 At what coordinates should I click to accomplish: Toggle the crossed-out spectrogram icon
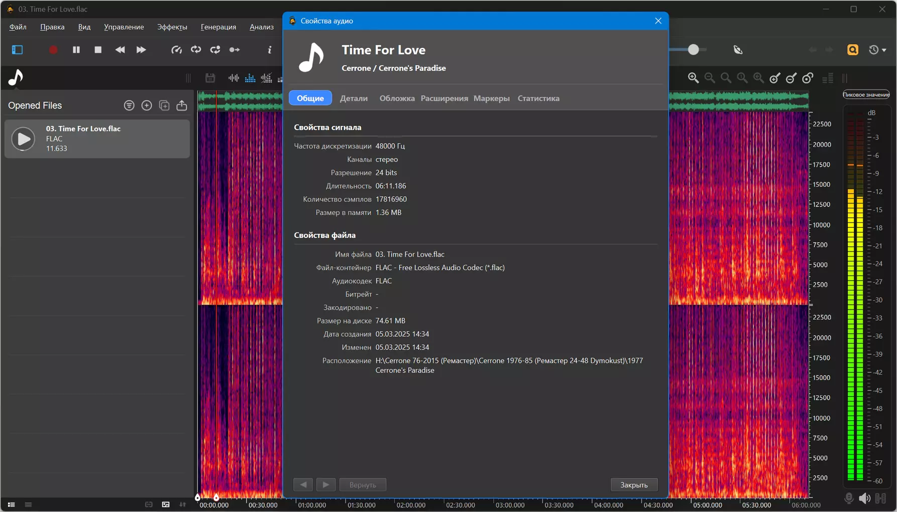pyautogui.click(x=267, y=78)
